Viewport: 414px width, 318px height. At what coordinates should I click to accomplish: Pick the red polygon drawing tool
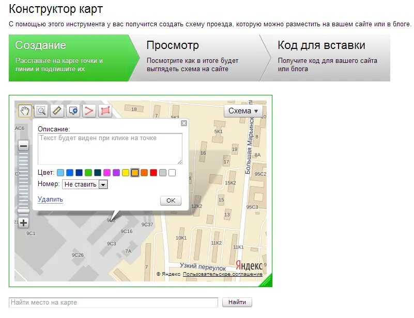pos(105,111)
